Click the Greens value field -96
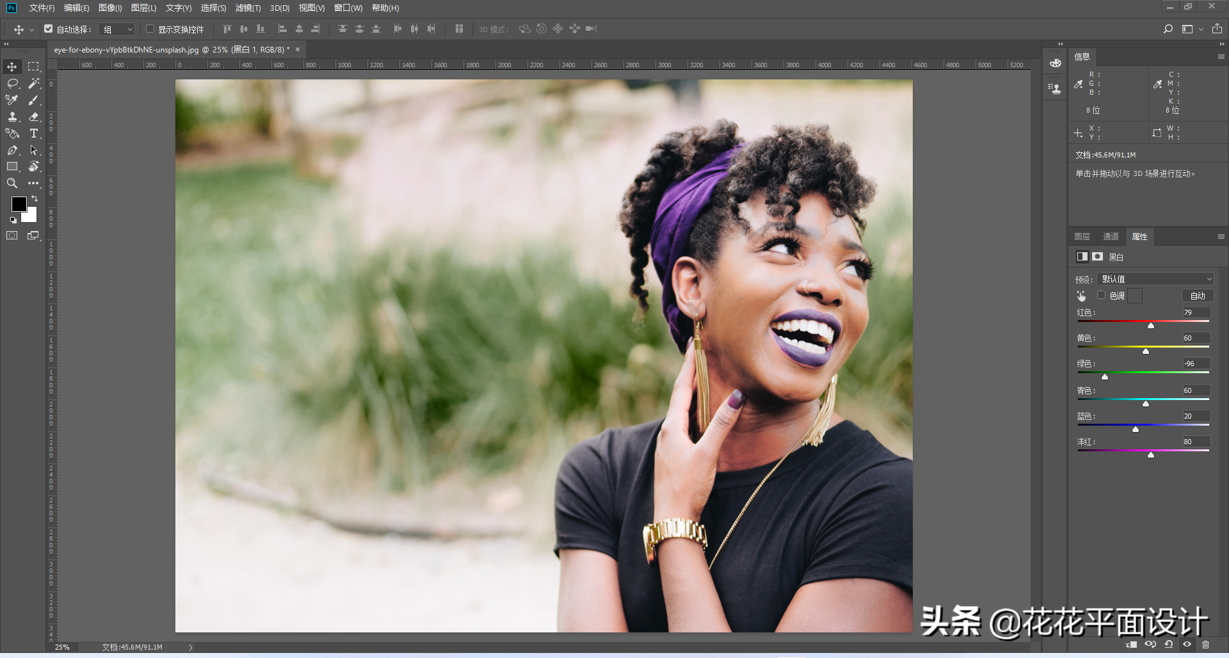1229x658 pixels. 1196,364
